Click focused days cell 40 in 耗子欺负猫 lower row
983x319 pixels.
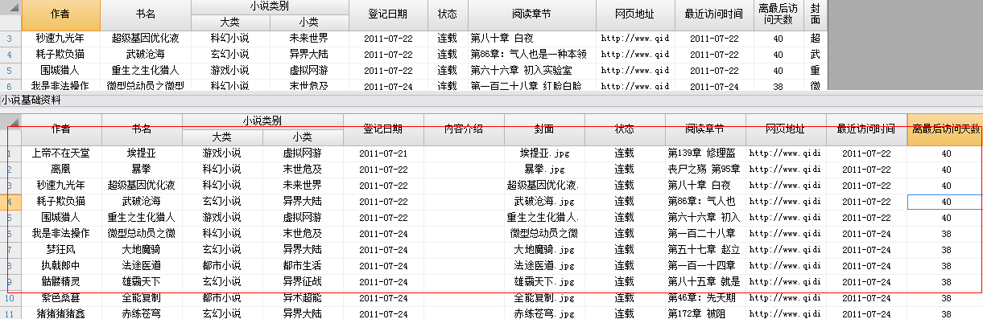pyautogui.click(x=945, y=201)
